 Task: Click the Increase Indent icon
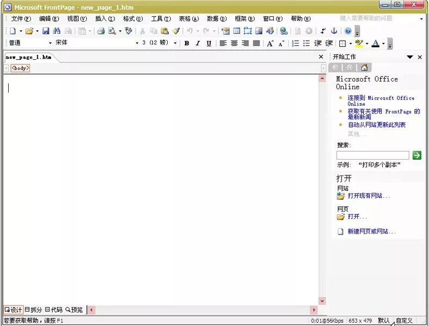(x=329, y=43)
